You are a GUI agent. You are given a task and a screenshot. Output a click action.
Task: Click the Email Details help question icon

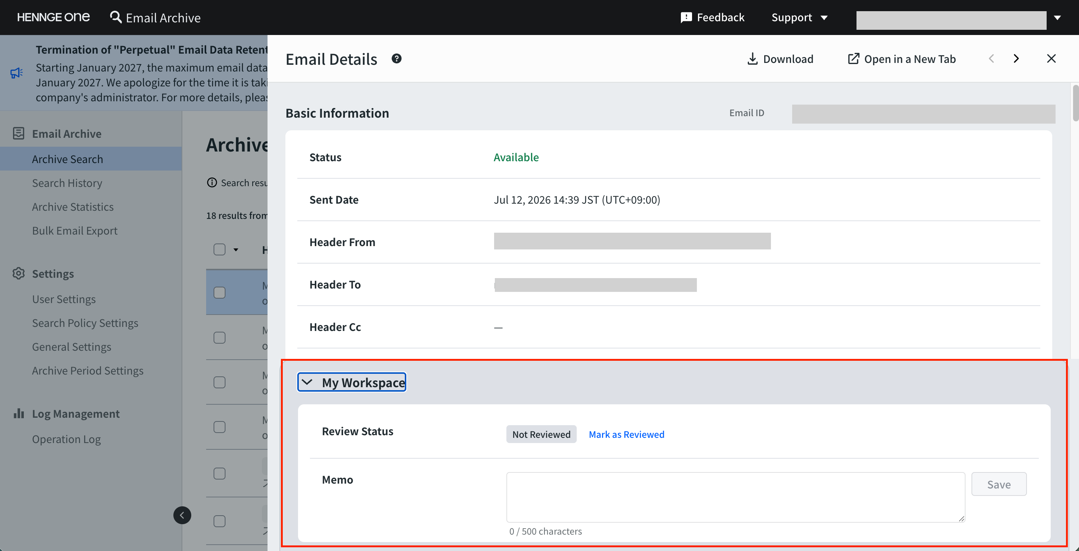396,59
